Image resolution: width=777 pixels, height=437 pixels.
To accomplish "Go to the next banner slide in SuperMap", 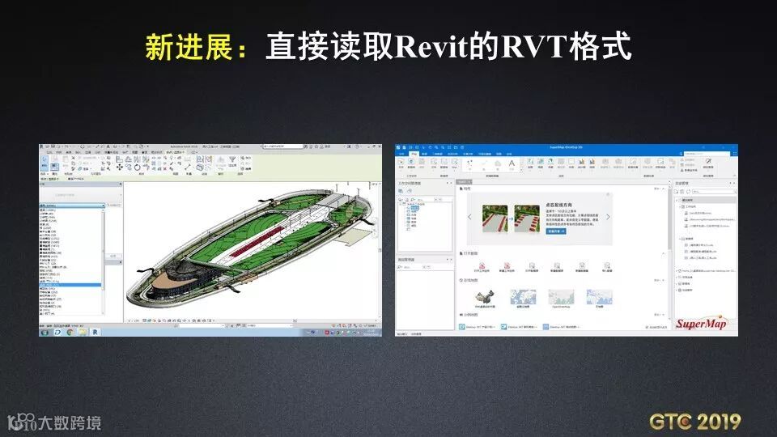I will coord(608,217).
